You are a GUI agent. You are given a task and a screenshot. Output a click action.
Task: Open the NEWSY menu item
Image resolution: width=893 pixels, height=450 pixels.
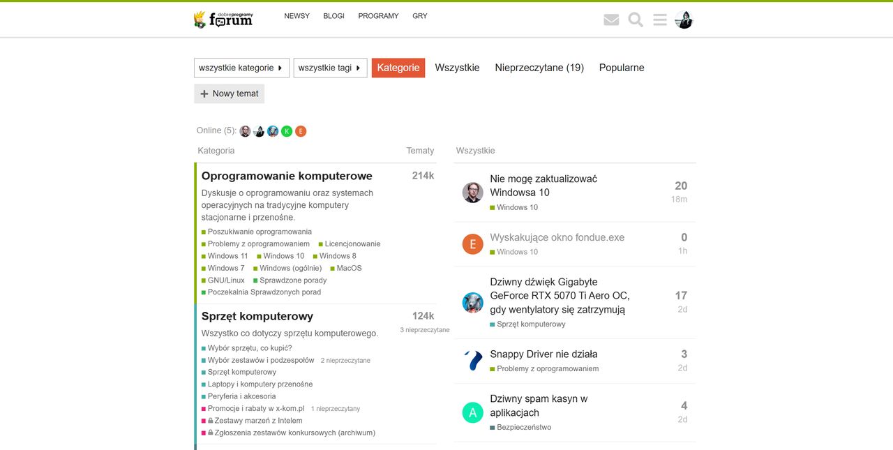[x=297, y=15]
